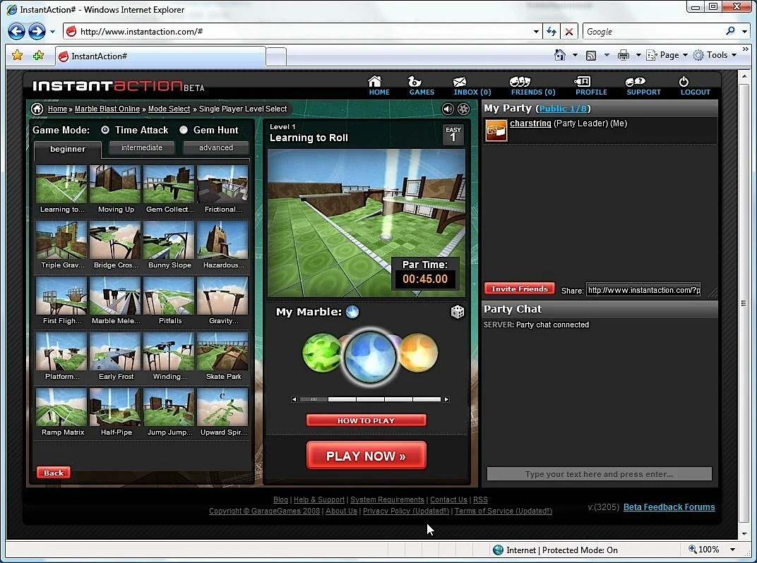Click the charstring party avatar icon
This screenshot has width=757, height=563.
point(496,130)
